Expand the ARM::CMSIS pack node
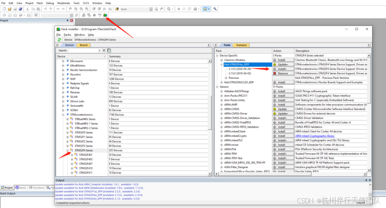Screen dimensions: 386x208 pyautogui.click(x=222, y=109)
